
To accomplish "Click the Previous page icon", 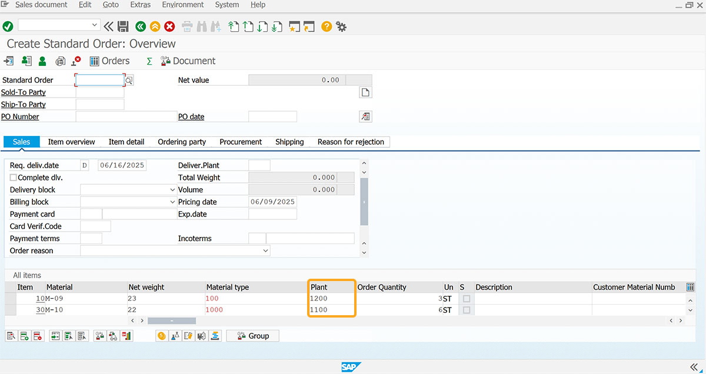I will click(x=248, y=26).
